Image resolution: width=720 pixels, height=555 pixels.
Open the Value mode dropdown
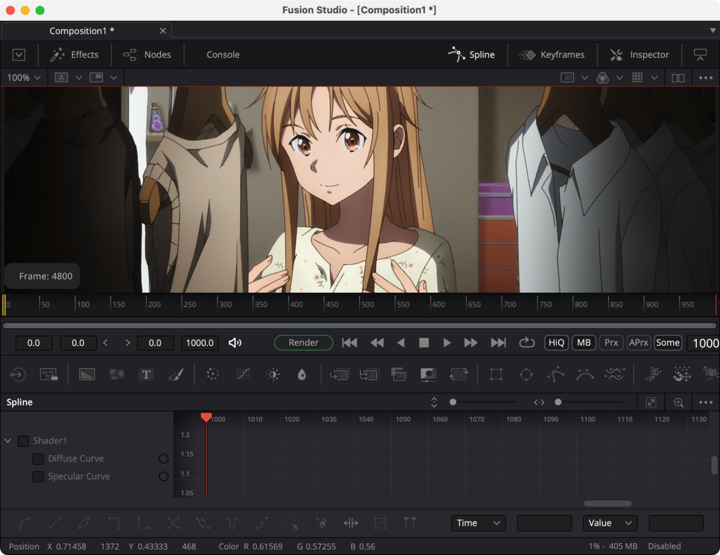click(610, 523)
